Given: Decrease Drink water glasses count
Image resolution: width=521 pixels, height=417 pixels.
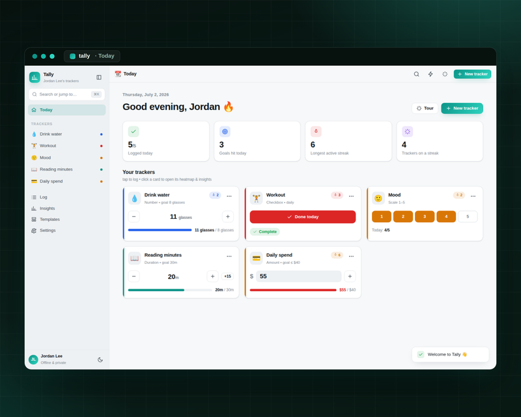Looking at the screenshot, I should [x=134, y=216].
